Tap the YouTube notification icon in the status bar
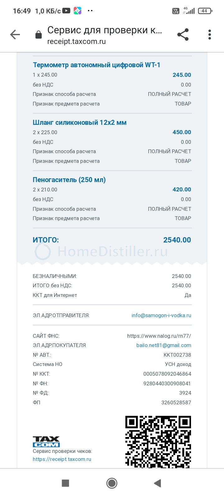The height and width of the screenshot is (498, 224). click(x=66, y=11)
